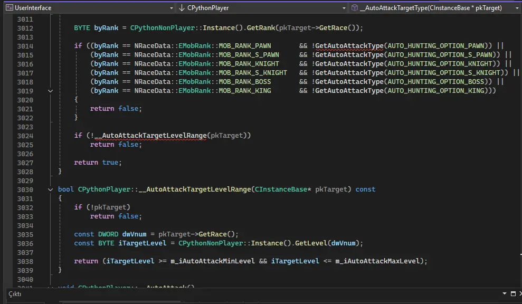Click m_iAutoAttackMinLevel on line 3038
The image size is (522, 304).
tap(212, 261)
